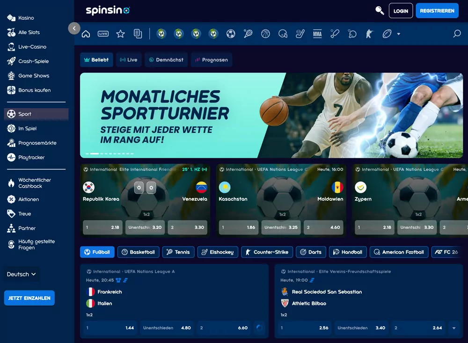Collapse the left sidebar with arrow button

click(x=74, y=29)
